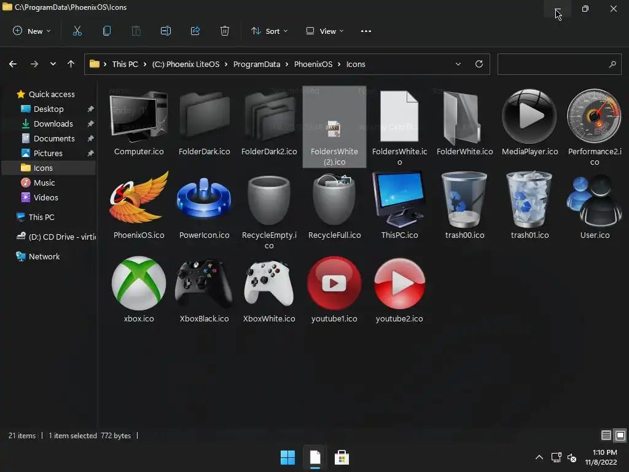Expand the chevron after This PC in breadcrumb
Screen dimensions: 629x472
click(145, 64)
